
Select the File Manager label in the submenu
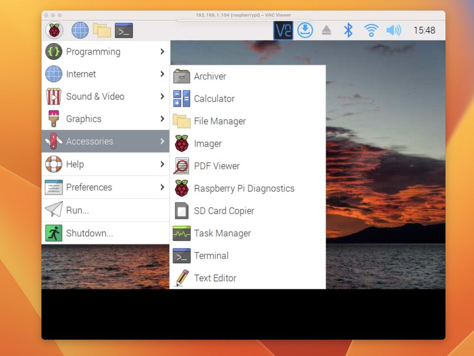click(220, 121)
